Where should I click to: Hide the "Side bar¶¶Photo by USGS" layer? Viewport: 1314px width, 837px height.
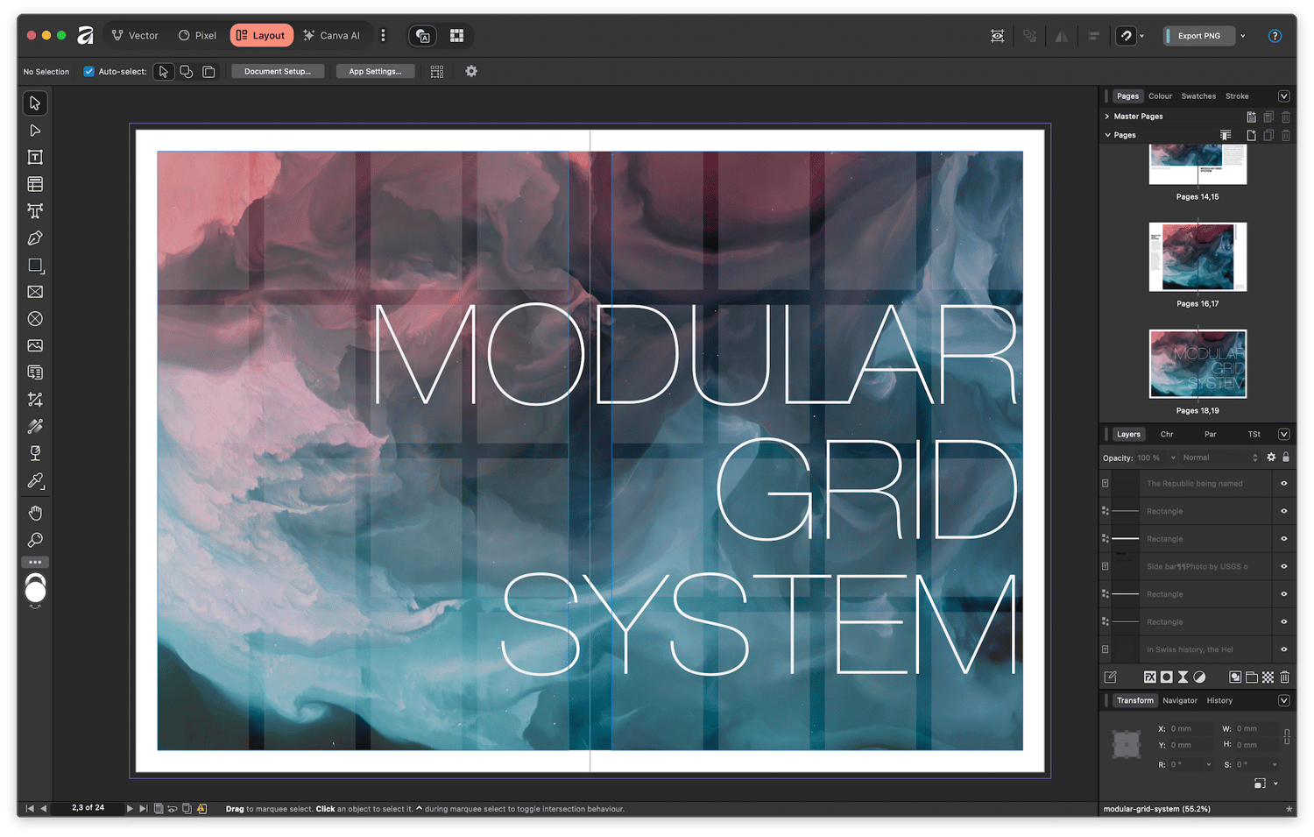tap(1284, 566)
